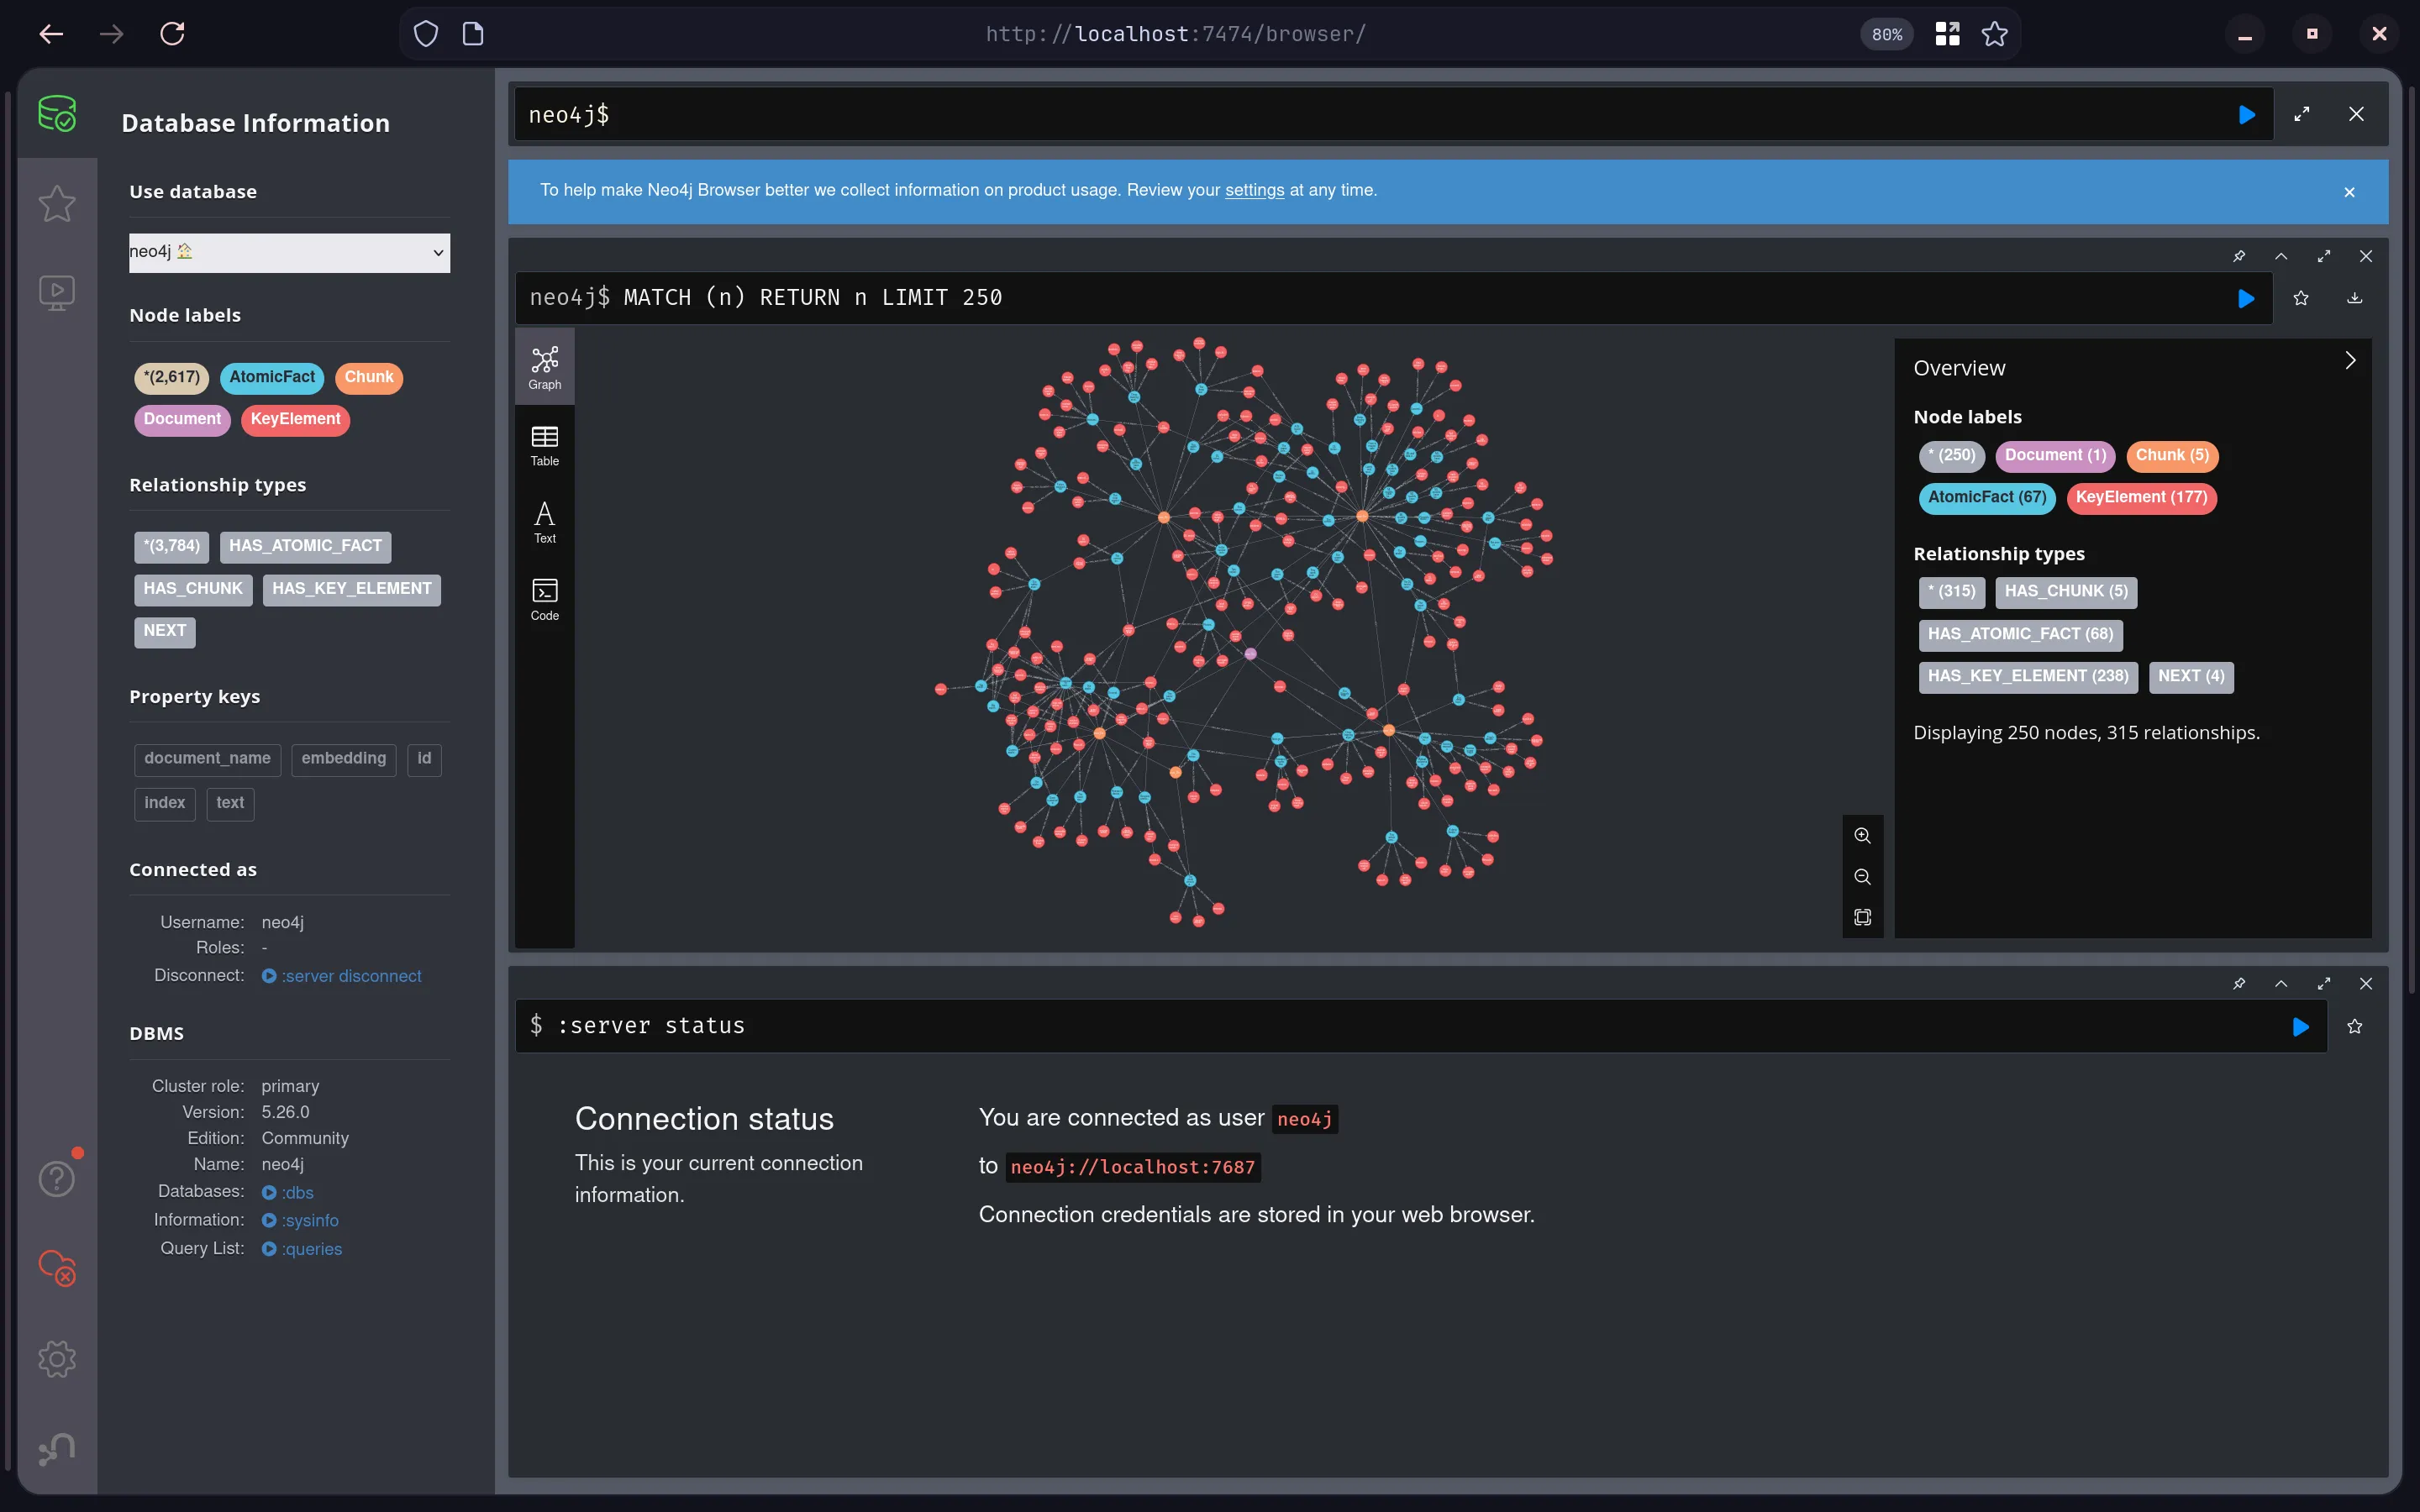Fullscreen the server status frame
Viewport: 2420px width, 1512px height.
pyautogui.click(x=2324, y=983)
